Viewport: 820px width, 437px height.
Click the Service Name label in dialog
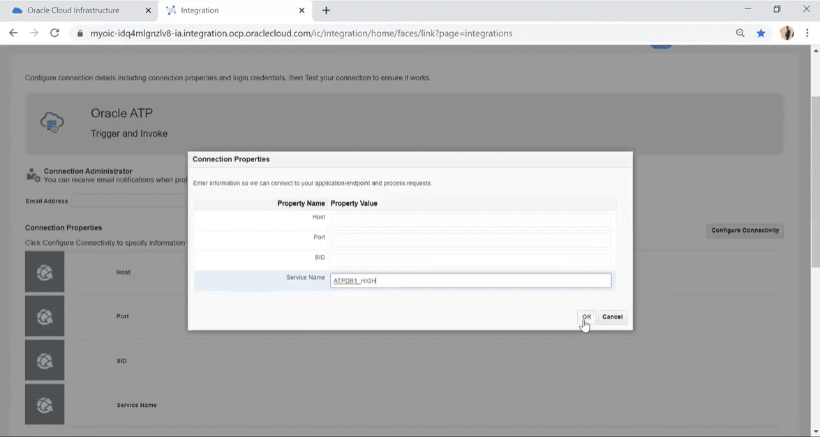[306, 277]
